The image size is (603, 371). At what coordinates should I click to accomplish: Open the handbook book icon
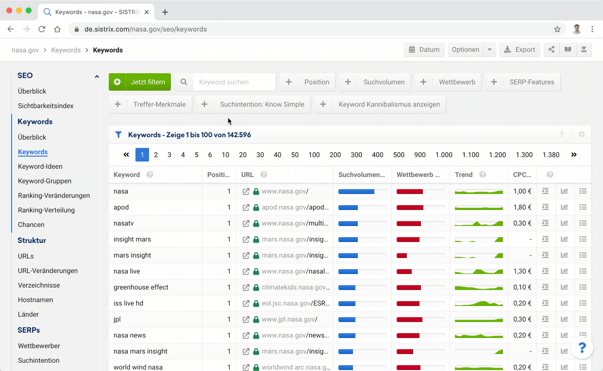pyautogui.click(x=568, y=49)
